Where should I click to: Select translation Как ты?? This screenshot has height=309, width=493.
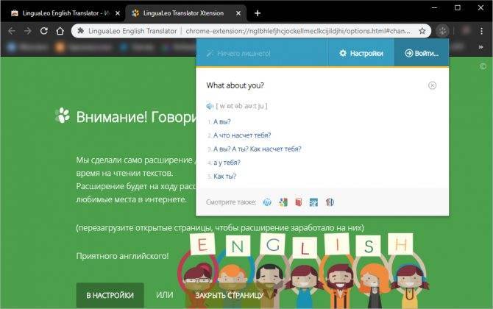pos(224,177)
